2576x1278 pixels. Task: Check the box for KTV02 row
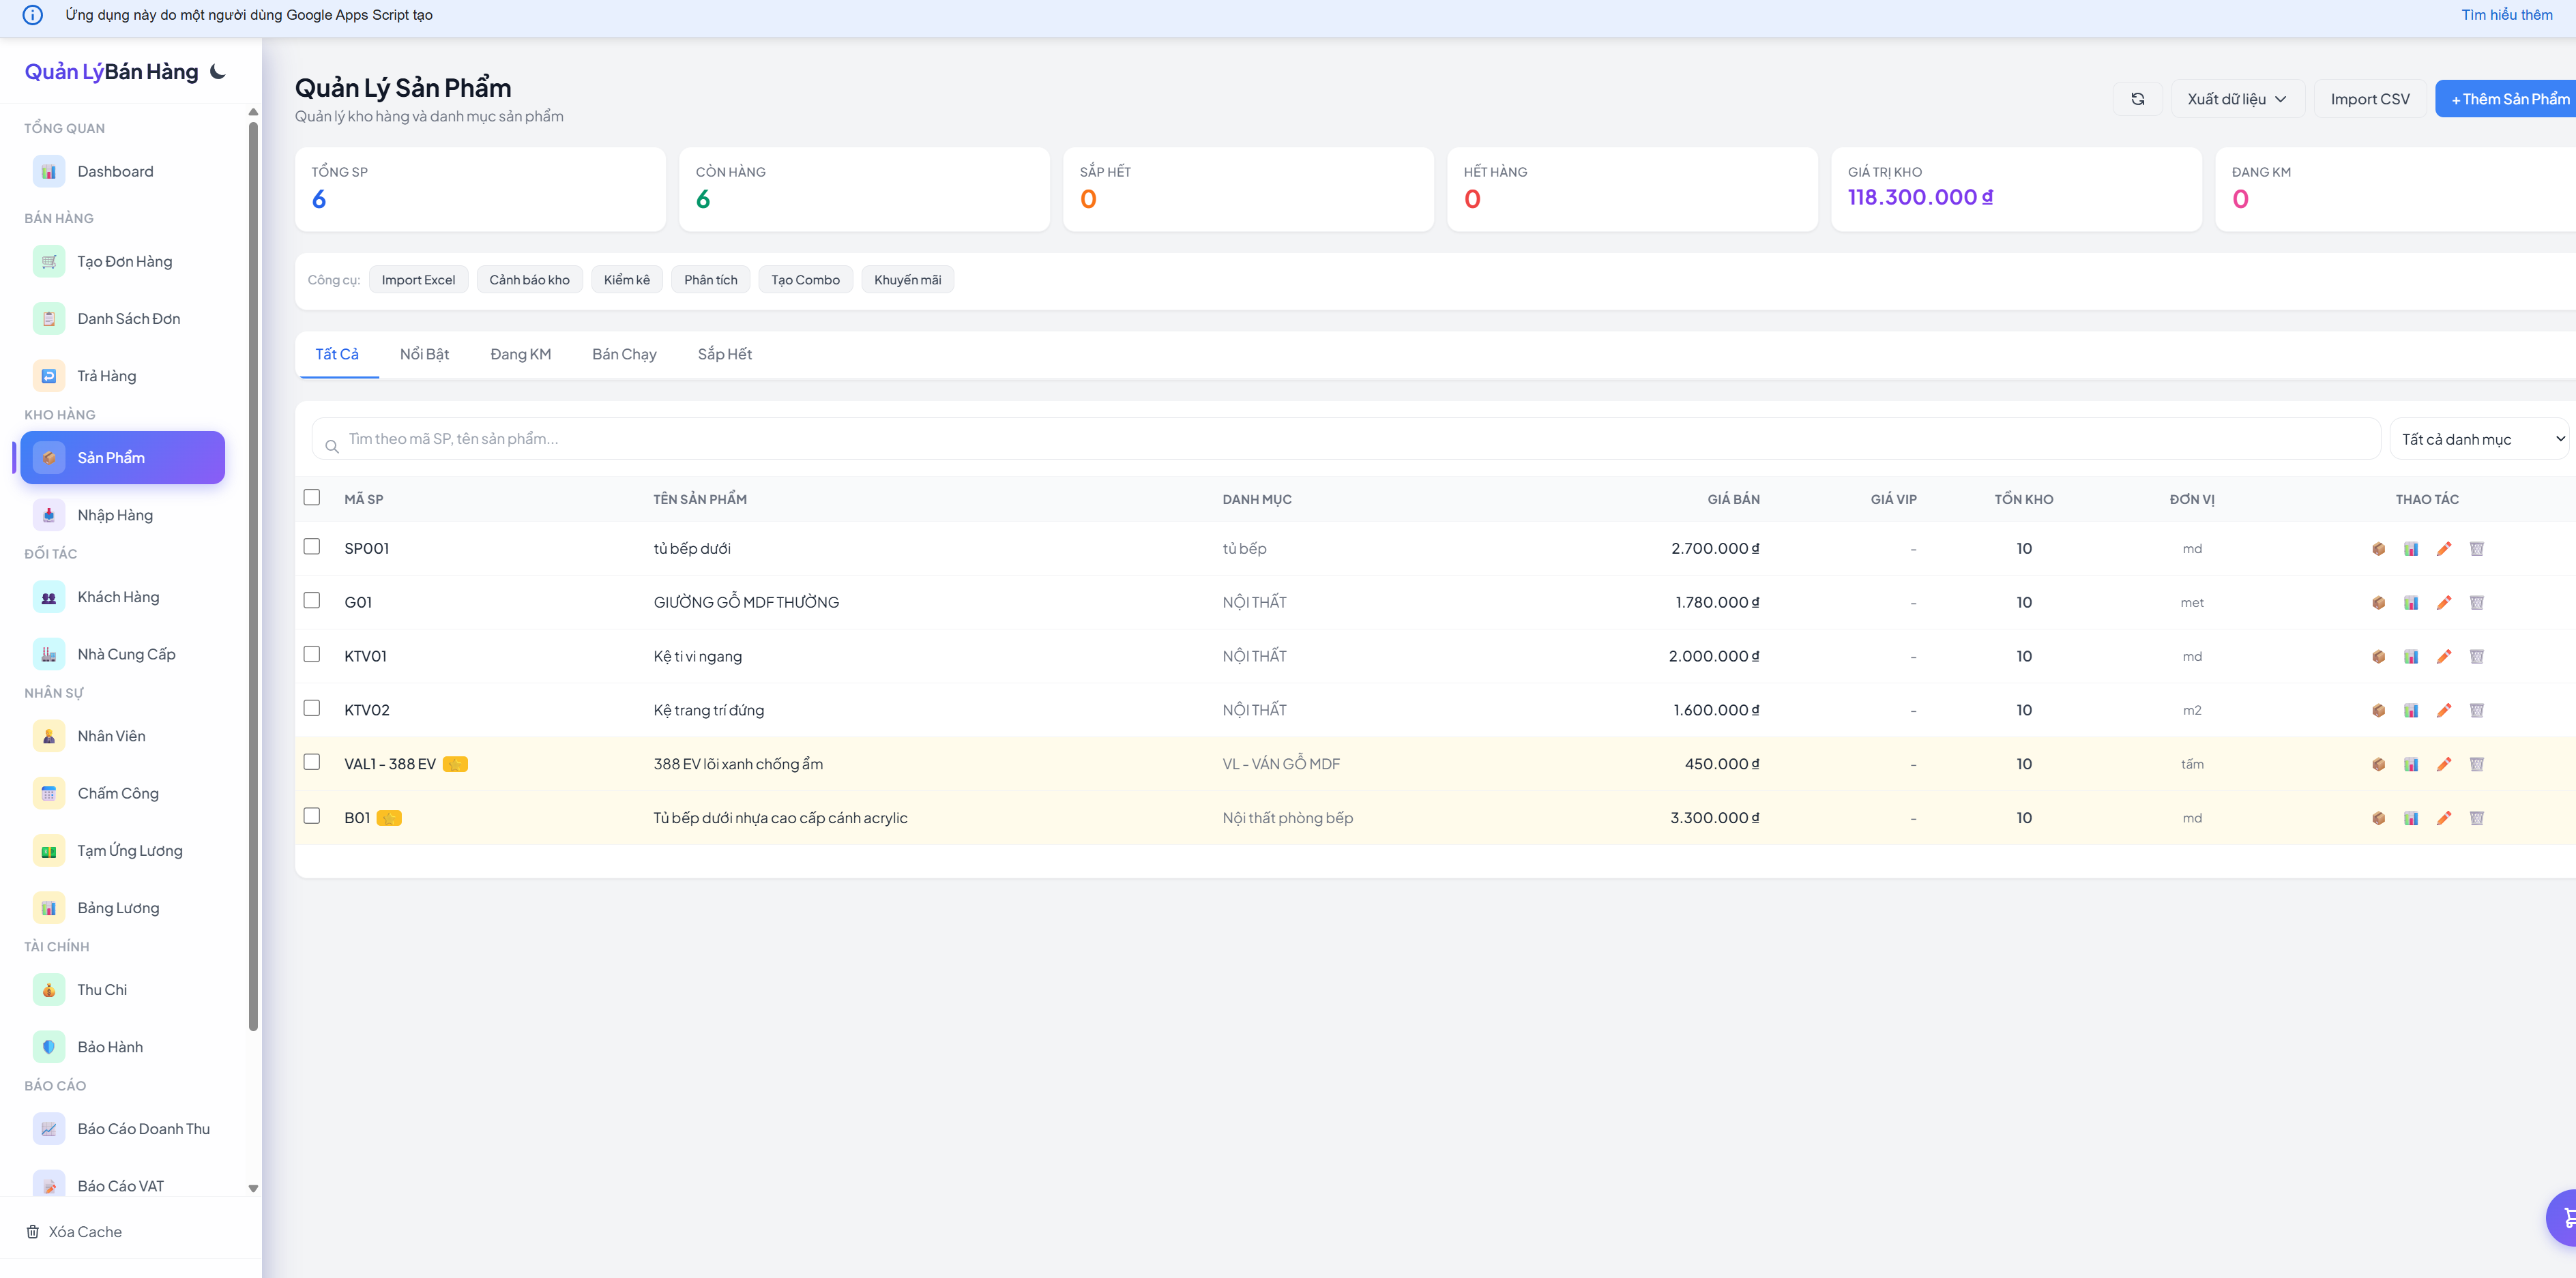point(312,708)
